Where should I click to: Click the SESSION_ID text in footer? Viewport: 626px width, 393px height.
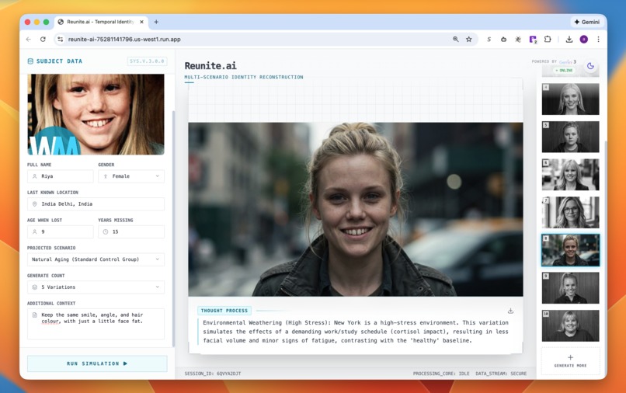coord(212,374)
